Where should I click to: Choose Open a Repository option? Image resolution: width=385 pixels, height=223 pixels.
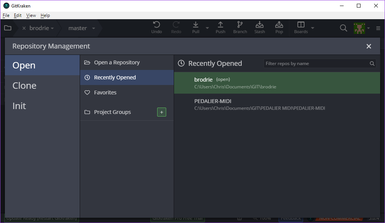click(127, 62)
